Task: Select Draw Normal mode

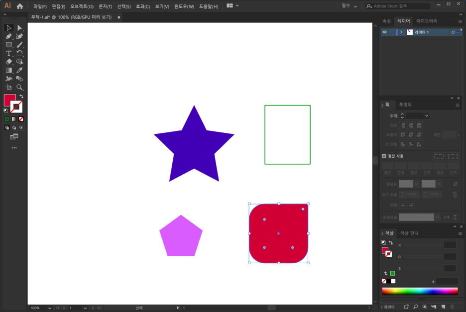Action: 7,128
